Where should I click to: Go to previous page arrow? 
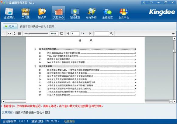(68, 34)
